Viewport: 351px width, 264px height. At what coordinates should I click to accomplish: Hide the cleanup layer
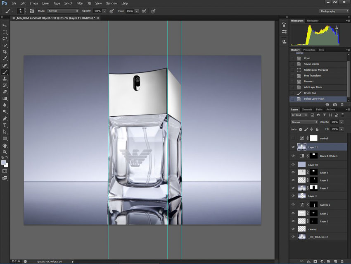pyautogui.click(x=293, y=229)
